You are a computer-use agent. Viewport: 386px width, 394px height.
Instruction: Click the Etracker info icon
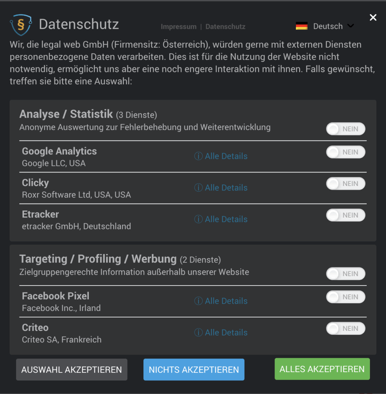(x=198, y=219)
